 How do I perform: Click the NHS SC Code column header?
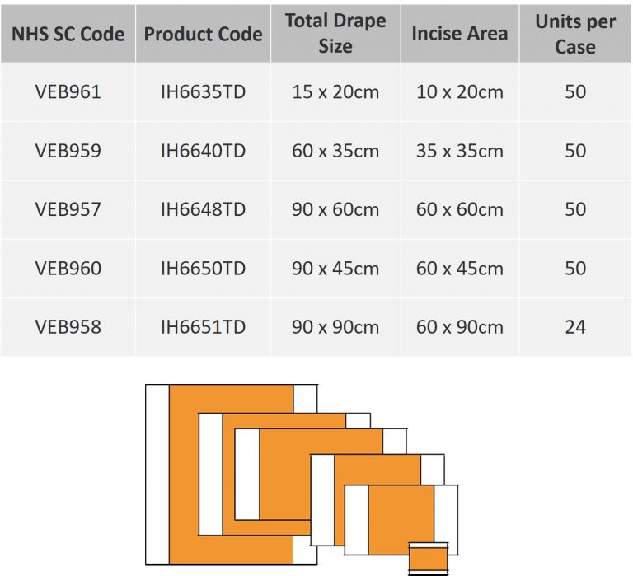(x=68, y=34)
